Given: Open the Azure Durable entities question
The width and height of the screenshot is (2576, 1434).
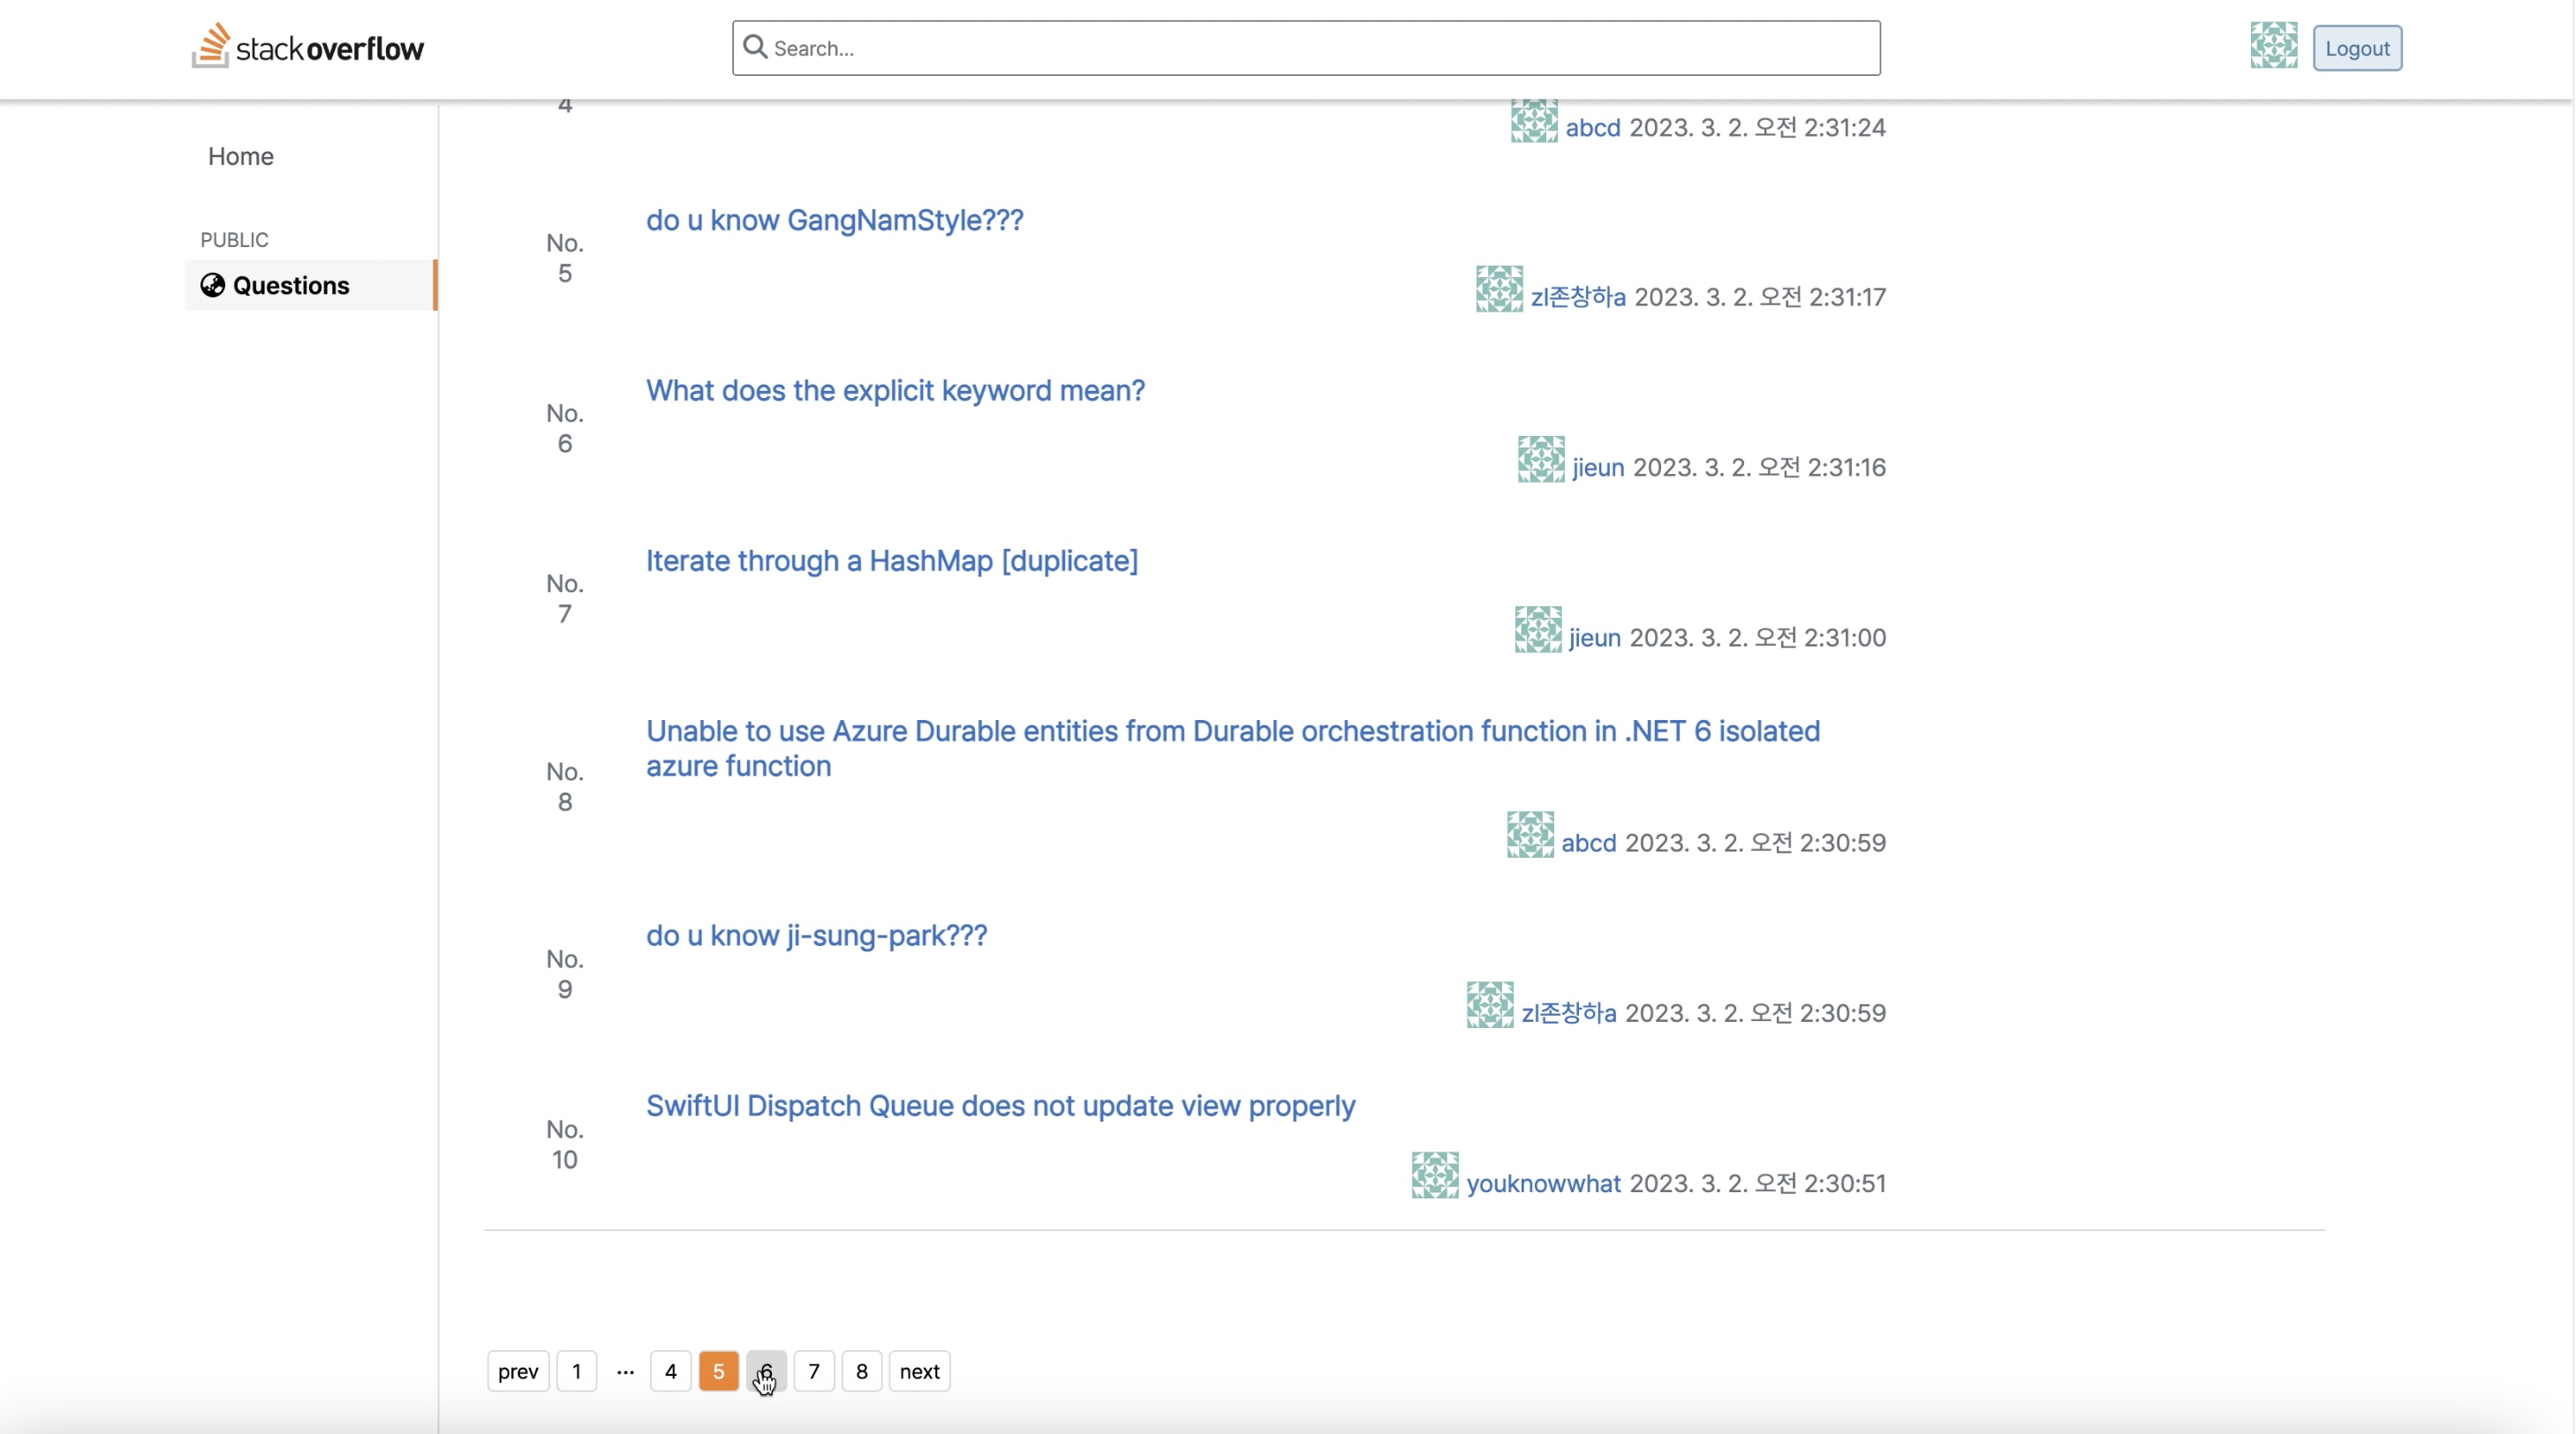Looking at the screenshot, I should click(1233, 748).
